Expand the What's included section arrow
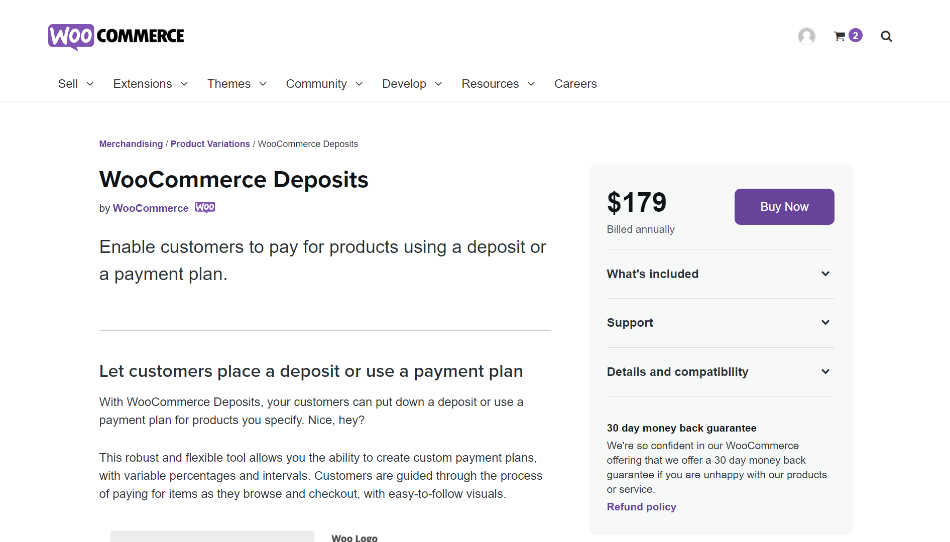The width and height of the screenshot is (950, 542). pos(825,274)
